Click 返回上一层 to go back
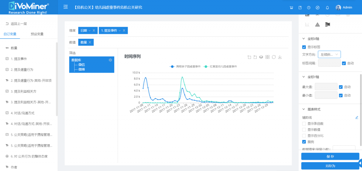Image resolution: width=362 pixels, height=171 pixels. pyautogui.click(x=16, y=24)
